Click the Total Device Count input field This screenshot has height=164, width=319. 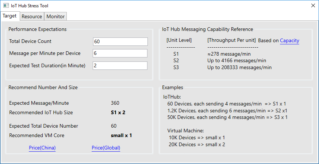pyautogui.click(x=120, y=41)
